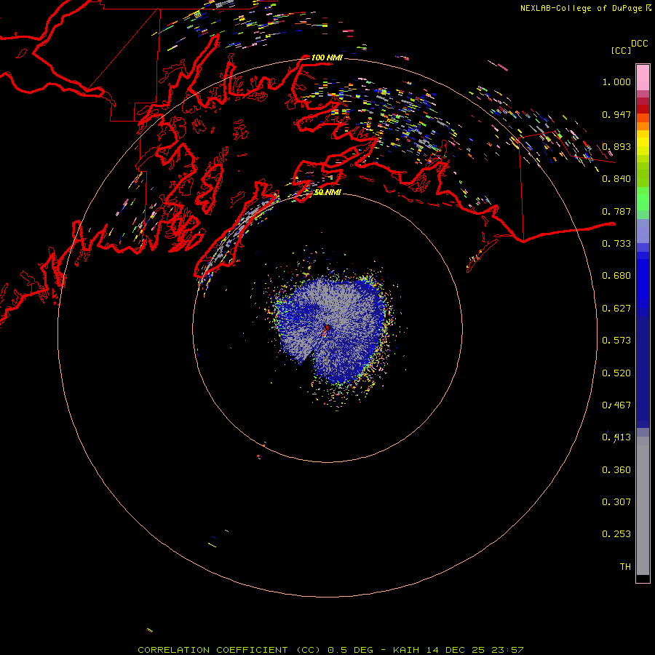Click the radar site marker at the center
Screen dimensions: 655x655
[x=327, y=328]
